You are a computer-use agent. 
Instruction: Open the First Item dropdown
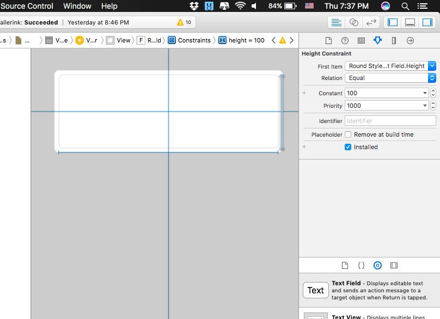click(390, 66)
